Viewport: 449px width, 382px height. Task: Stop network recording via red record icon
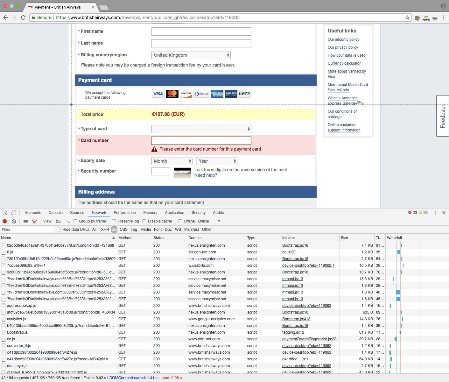tap(4, 221)
